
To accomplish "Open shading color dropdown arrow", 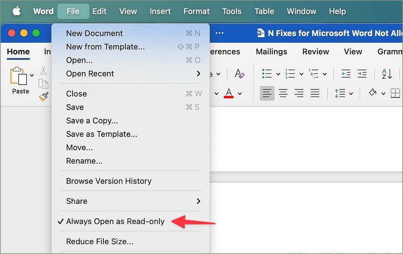I will pyautogui.click(x=383, y=93).
